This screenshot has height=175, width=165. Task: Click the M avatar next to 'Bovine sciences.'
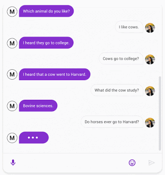tap(12, 106)
